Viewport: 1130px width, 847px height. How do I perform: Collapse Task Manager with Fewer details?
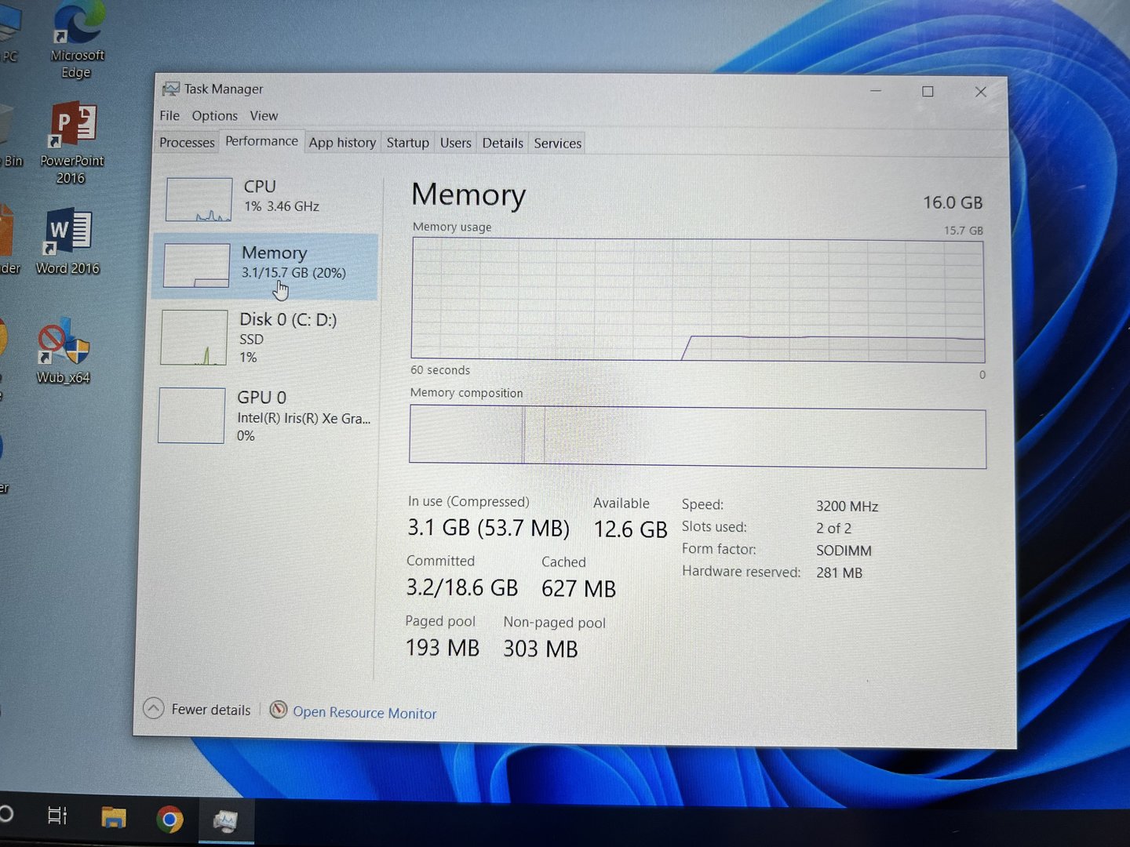point(198,710)
